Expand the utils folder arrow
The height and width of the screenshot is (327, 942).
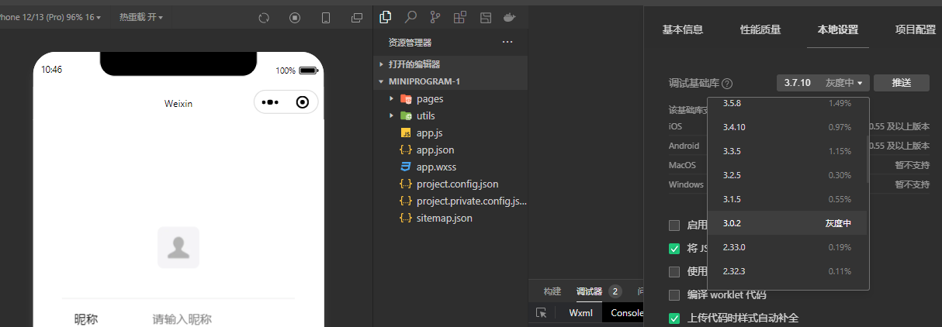[392, 115]
